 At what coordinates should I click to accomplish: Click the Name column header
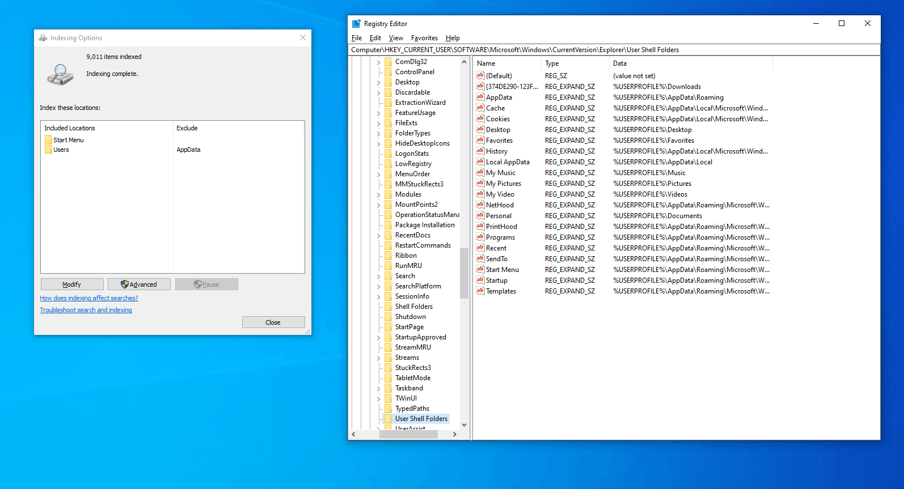point(507,63)
